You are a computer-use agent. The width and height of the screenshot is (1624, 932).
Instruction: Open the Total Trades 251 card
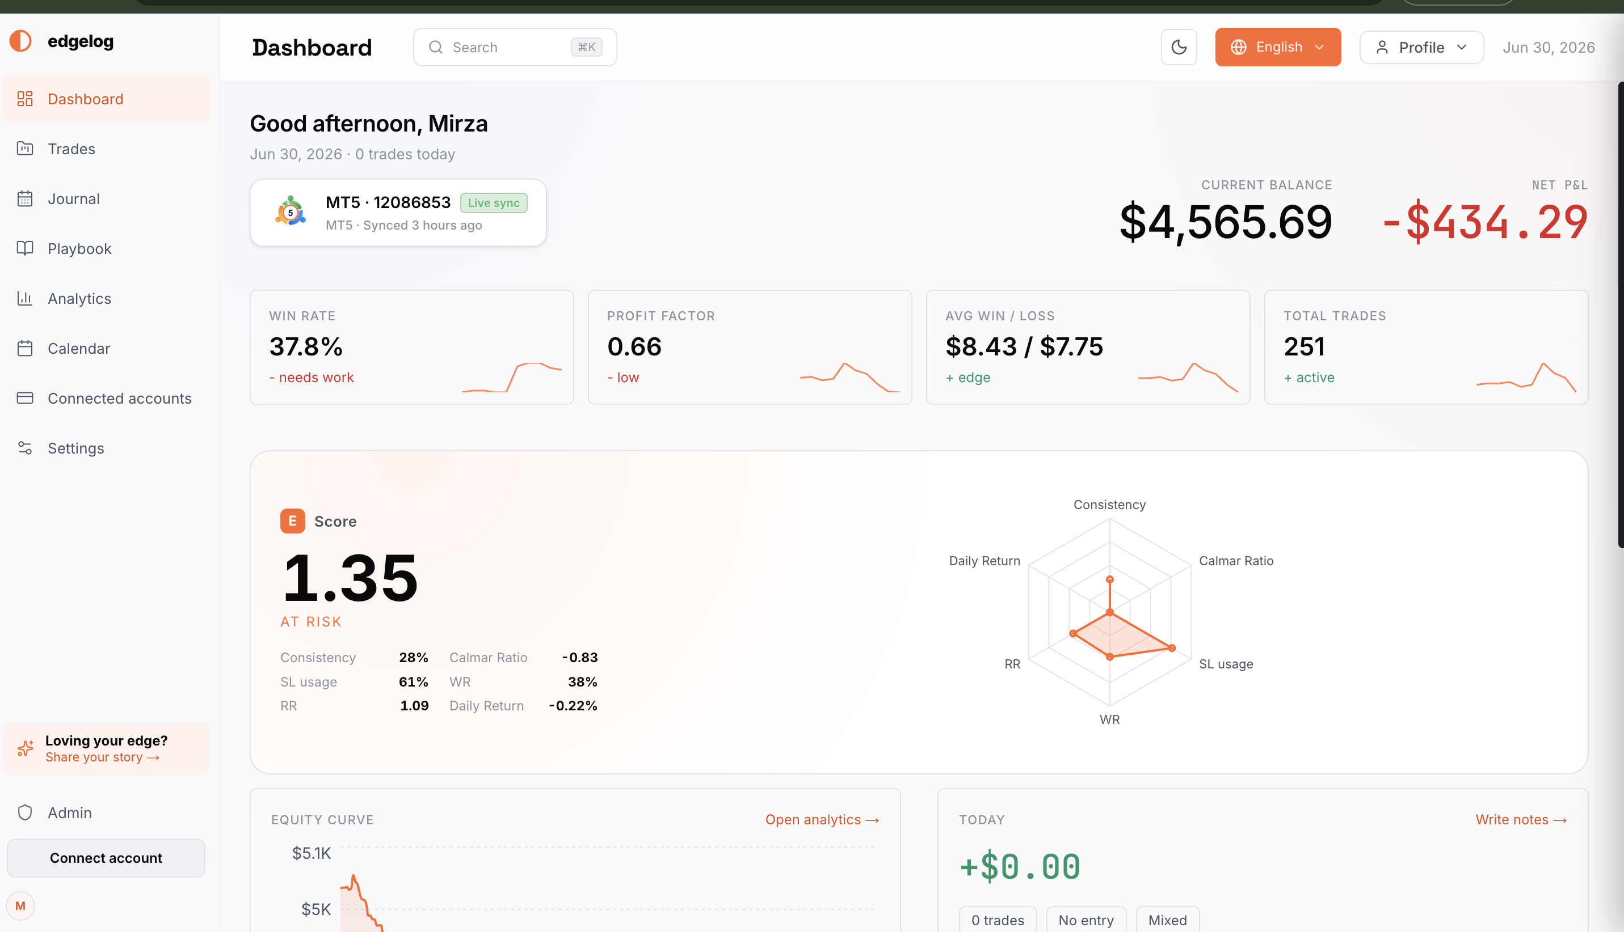click(x=1427, y=347)
